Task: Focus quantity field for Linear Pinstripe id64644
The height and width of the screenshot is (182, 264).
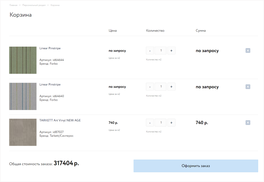Action: tap(161, 50)
